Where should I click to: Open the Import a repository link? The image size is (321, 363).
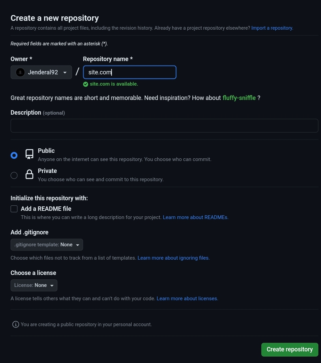pyautogui.click(x=272, y=28)
